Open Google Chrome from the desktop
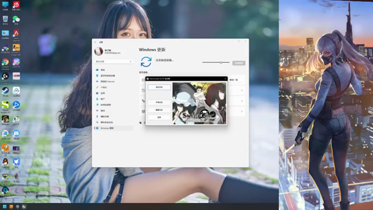 [x=5, y=64]
